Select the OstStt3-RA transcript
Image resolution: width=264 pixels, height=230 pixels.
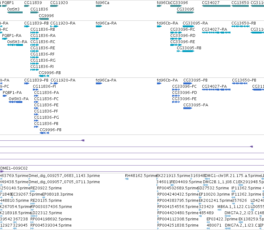(x=15, y=45)
